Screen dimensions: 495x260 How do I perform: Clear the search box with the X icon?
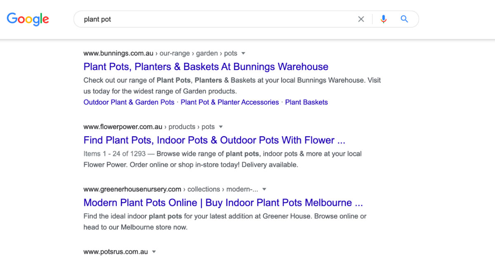[361, 19]
